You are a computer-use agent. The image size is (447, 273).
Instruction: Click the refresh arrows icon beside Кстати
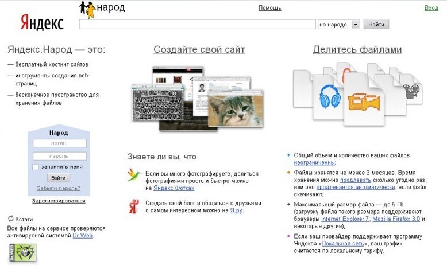[10, 219]
